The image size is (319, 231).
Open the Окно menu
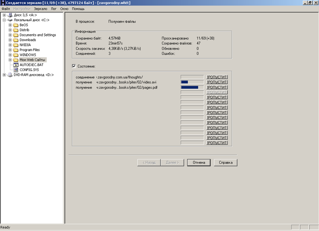tap(64, 9)
